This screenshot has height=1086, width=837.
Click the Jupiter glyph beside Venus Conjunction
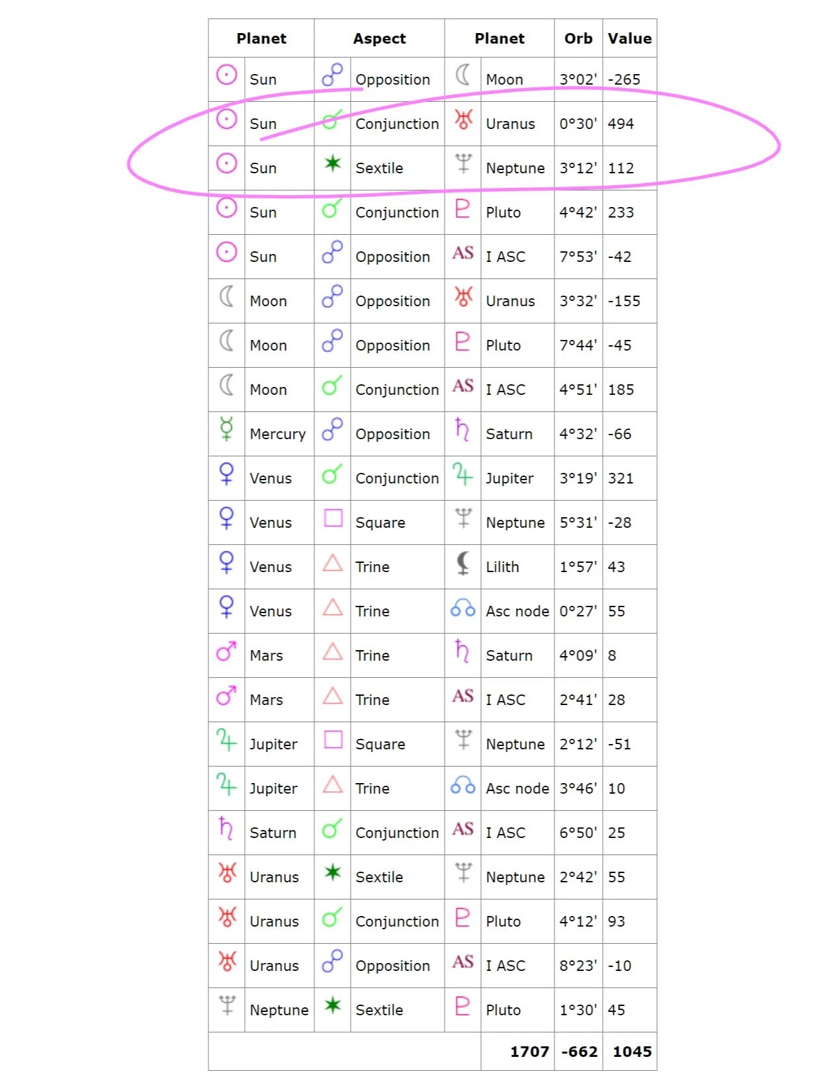[x=463, y=474]
